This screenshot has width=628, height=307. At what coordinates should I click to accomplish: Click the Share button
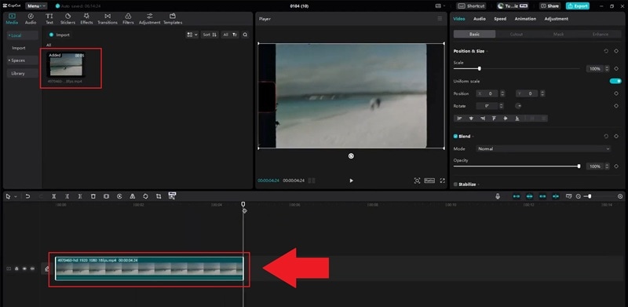[x=549, y=6]
